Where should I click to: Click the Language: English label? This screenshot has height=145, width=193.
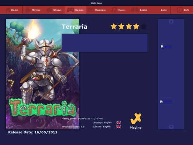[x=102, y=122]
